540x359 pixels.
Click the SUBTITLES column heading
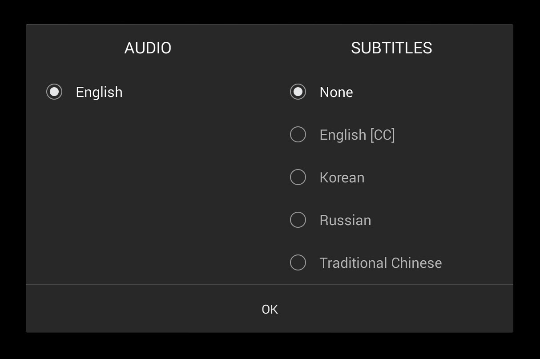pyautogui.click(x=391, y=48)
